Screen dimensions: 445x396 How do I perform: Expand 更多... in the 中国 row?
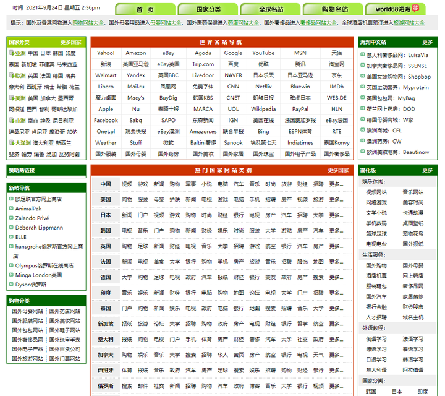[336, 184]
